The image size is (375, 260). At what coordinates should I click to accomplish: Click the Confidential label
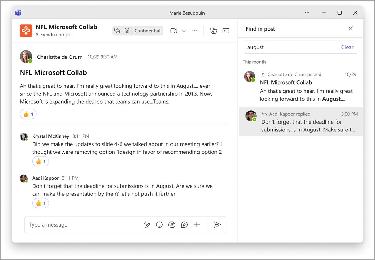pyautogui.click(x=147, y=31)
